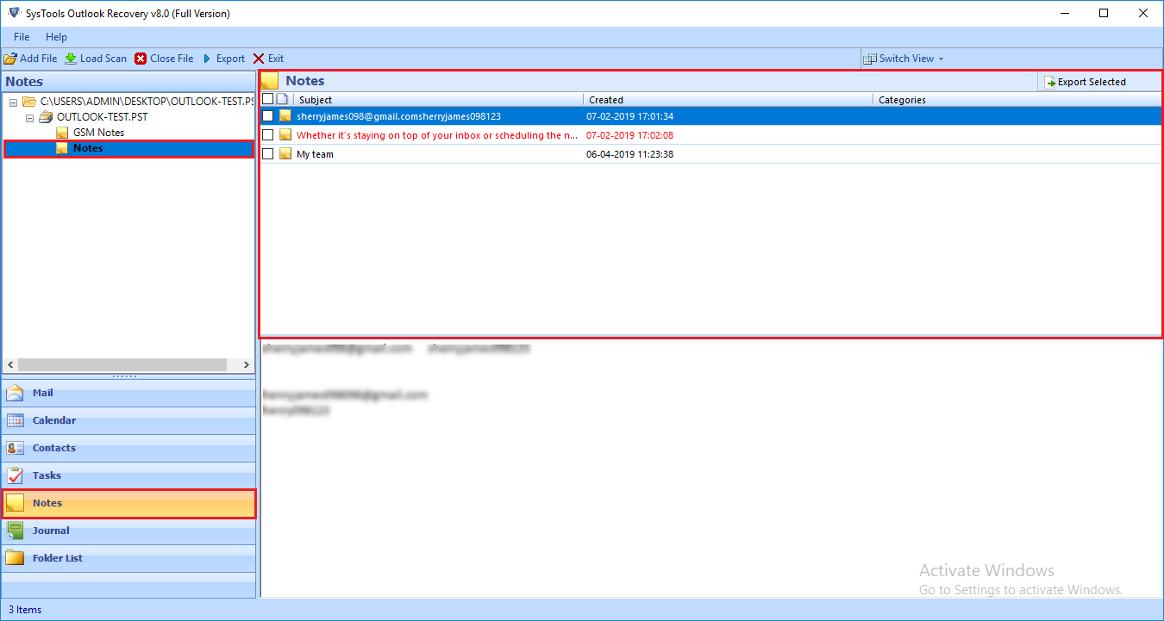Image resolution: width=1164 pixels, height=621 pixels.
Task: Click the Journal icon in navigation pane
Action: tap(16, 531)
